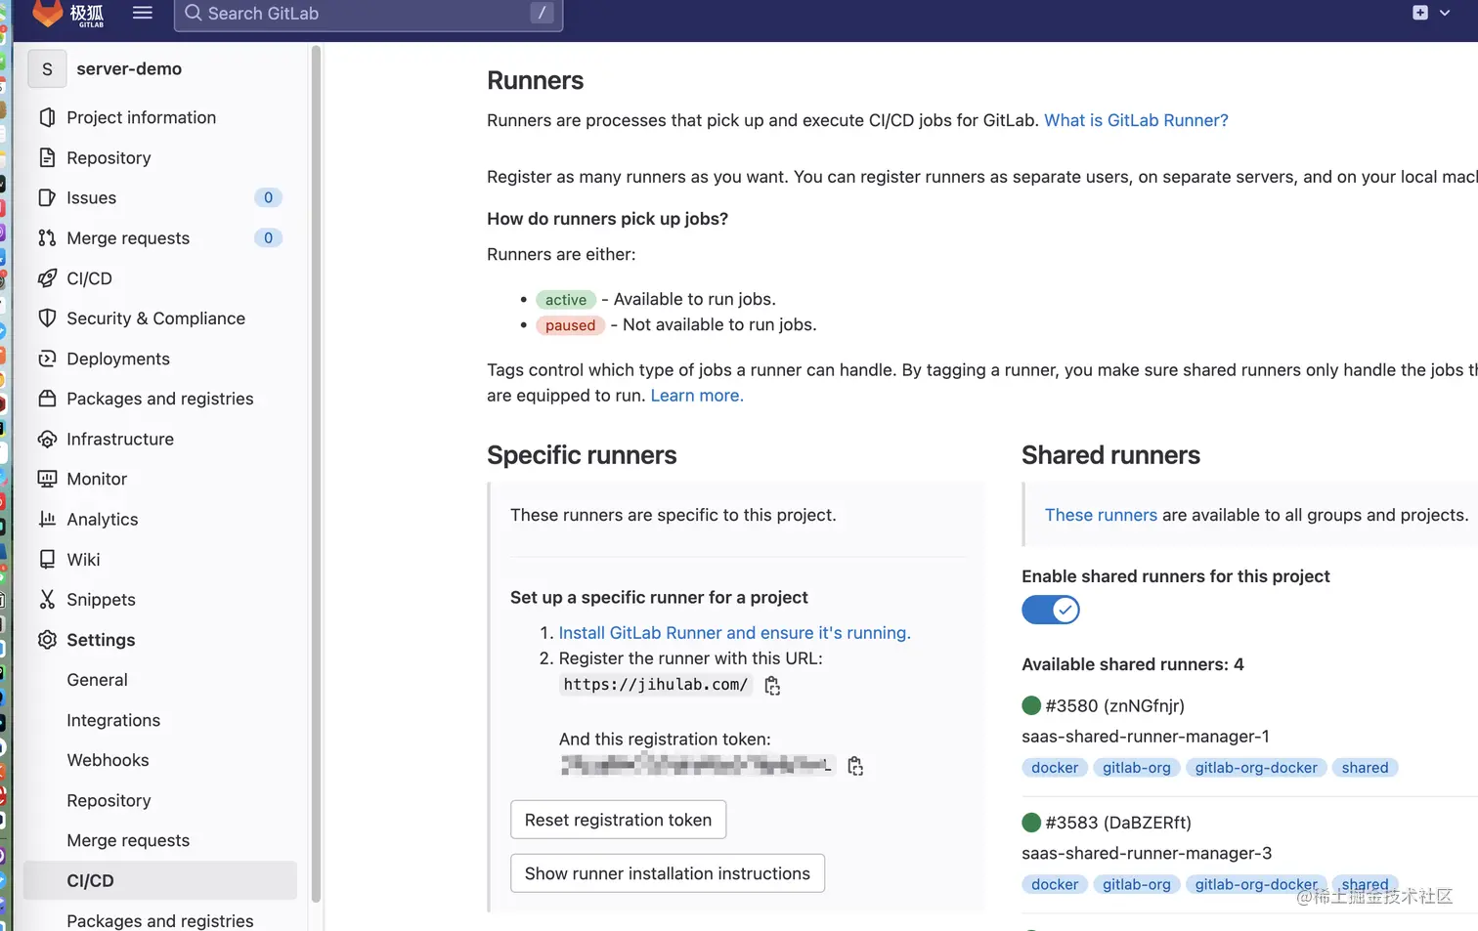
Task: Click the green status dot for runner #3583
Action: 1031,823
